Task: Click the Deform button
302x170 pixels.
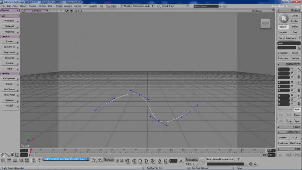Action: click(9, 100)
